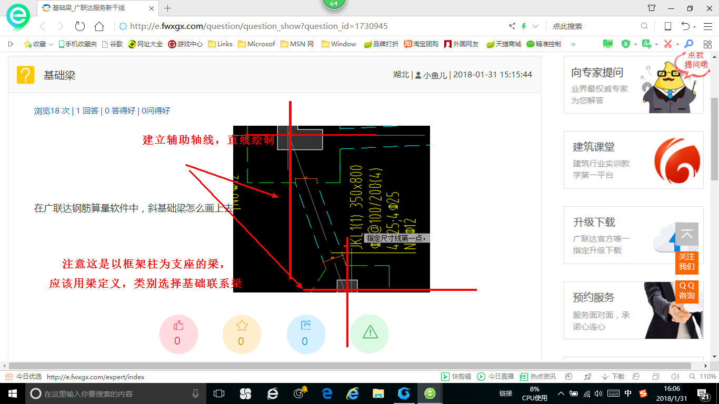Open 热点资讯 in the status bar
The height and width of the screenshot is (404, 719).
click(538, 377)
